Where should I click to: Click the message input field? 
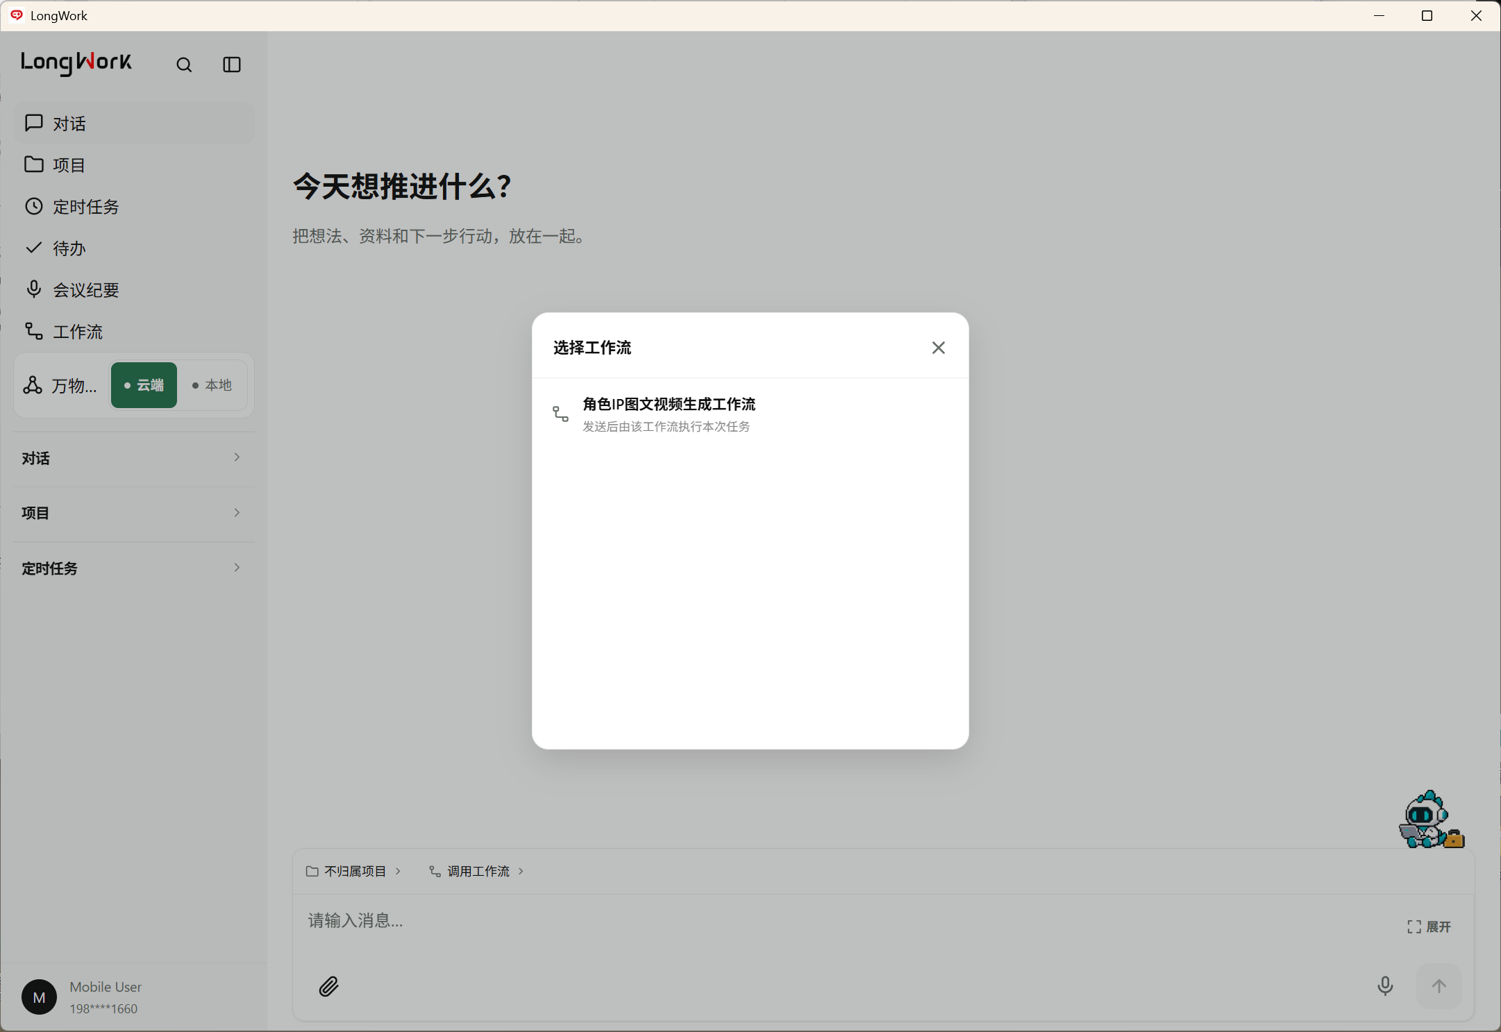pos(847,921)
